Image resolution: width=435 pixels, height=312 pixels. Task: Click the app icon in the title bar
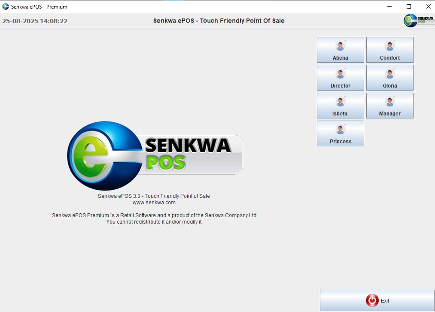(6, 6)
